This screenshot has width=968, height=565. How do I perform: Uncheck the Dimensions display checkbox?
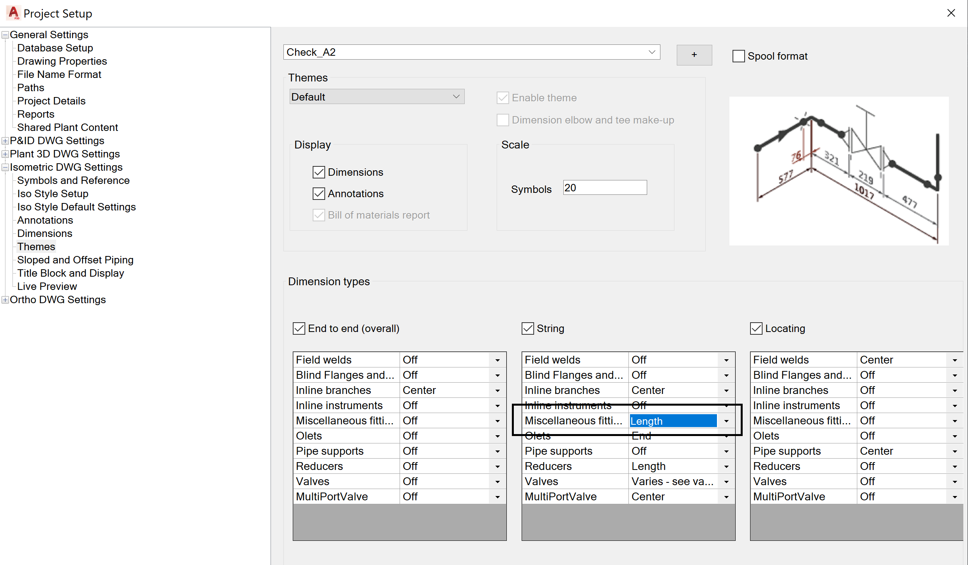(x=319, y=172)
